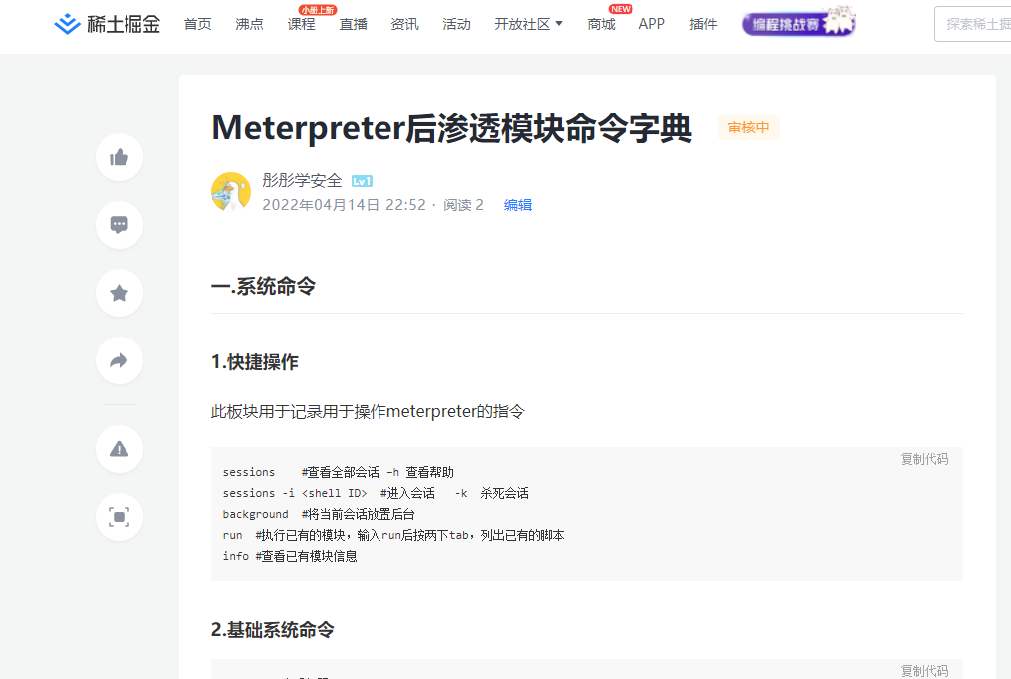Click the publish date 2022年04月14日 22:52
1011x679 pixels.
(345, 205)
